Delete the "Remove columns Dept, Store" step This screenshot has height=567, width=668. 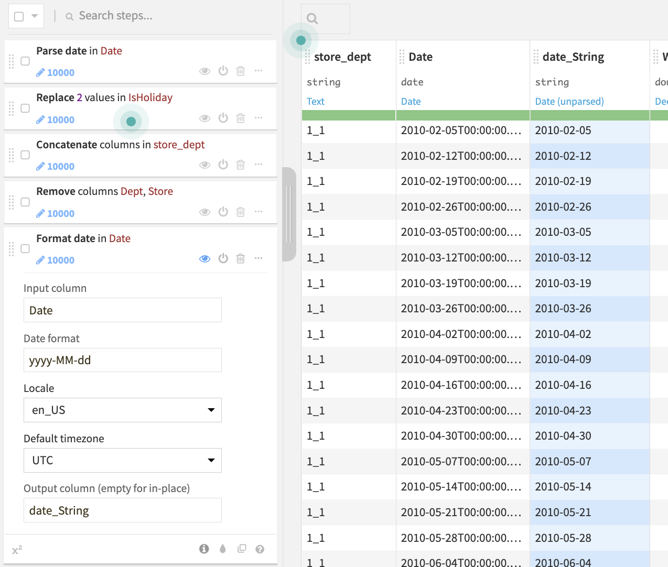click(x=240, y=212)
